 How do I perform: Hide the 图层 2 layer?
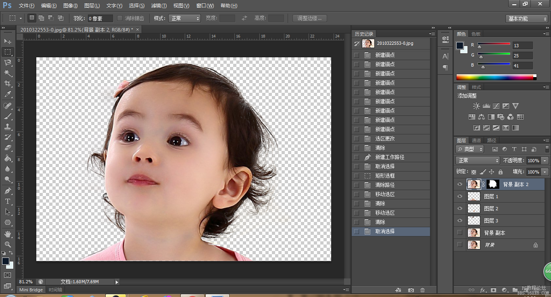(459, 209)
